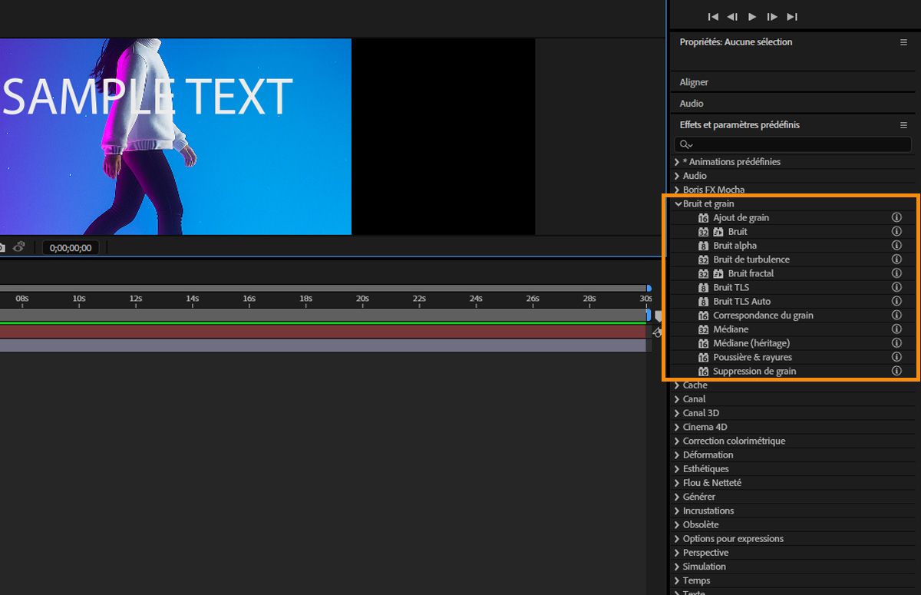
Task: Open the Aligner panel tab
Action: (x=694, y=82)
